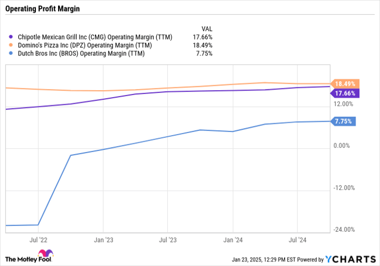The image size is (380, 266).
Task: Click the 18.49% value in legend
Action: tap(202, 45)
